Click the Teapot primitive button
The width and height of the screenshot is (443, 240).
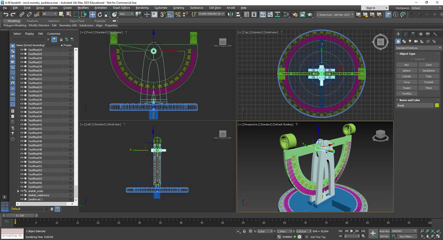coord(406,88)
